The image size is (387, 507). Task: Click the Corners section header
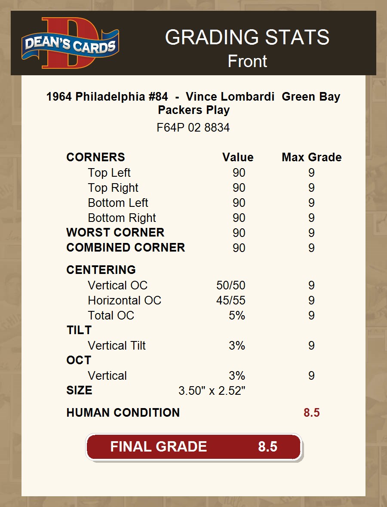[95, 157]
